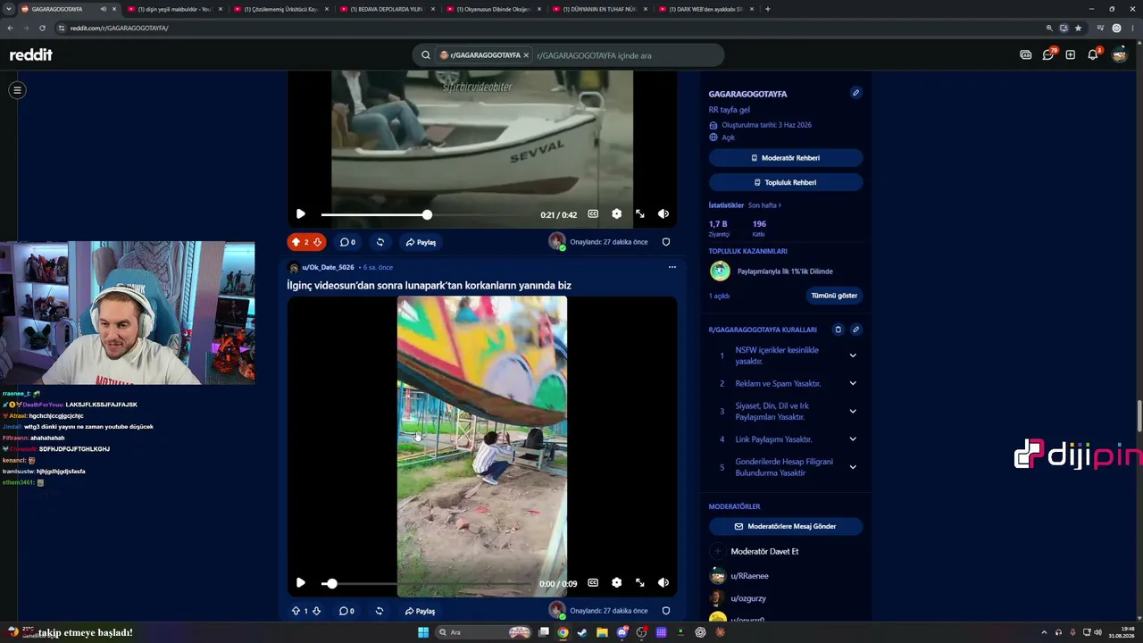The image size is (1143, 643).
Task: Click crosspost icon on the lunapark post
Action: point(380,611)
